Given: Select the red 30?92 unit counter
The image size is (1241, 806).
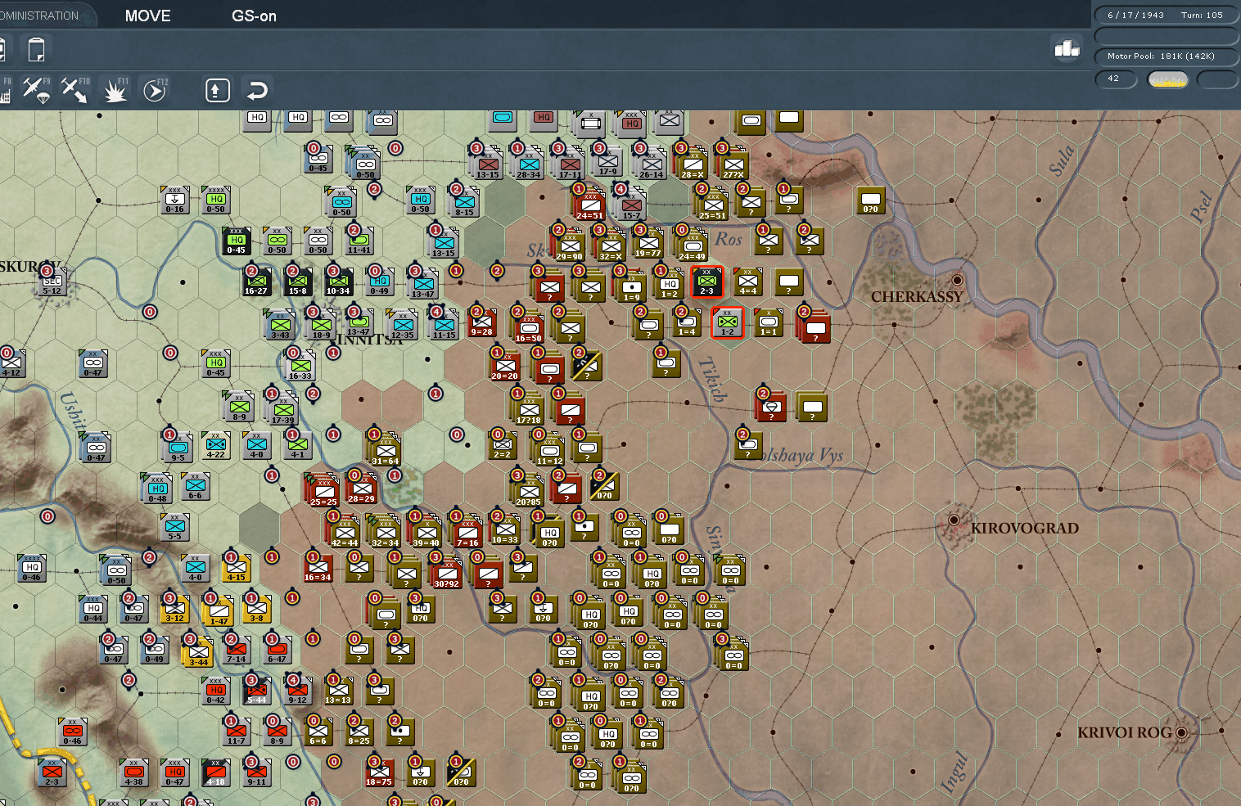Looking at the screenshot, I should [446, 571].
